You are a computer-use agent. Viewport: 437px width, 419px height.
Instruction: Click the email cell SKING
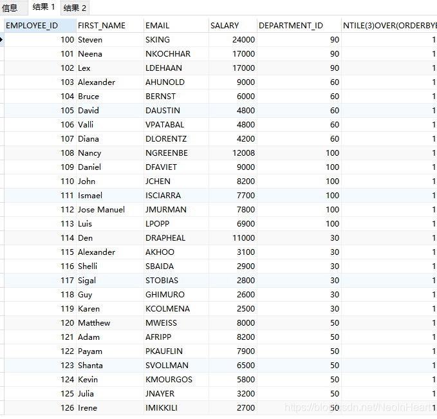click(176, 40)
